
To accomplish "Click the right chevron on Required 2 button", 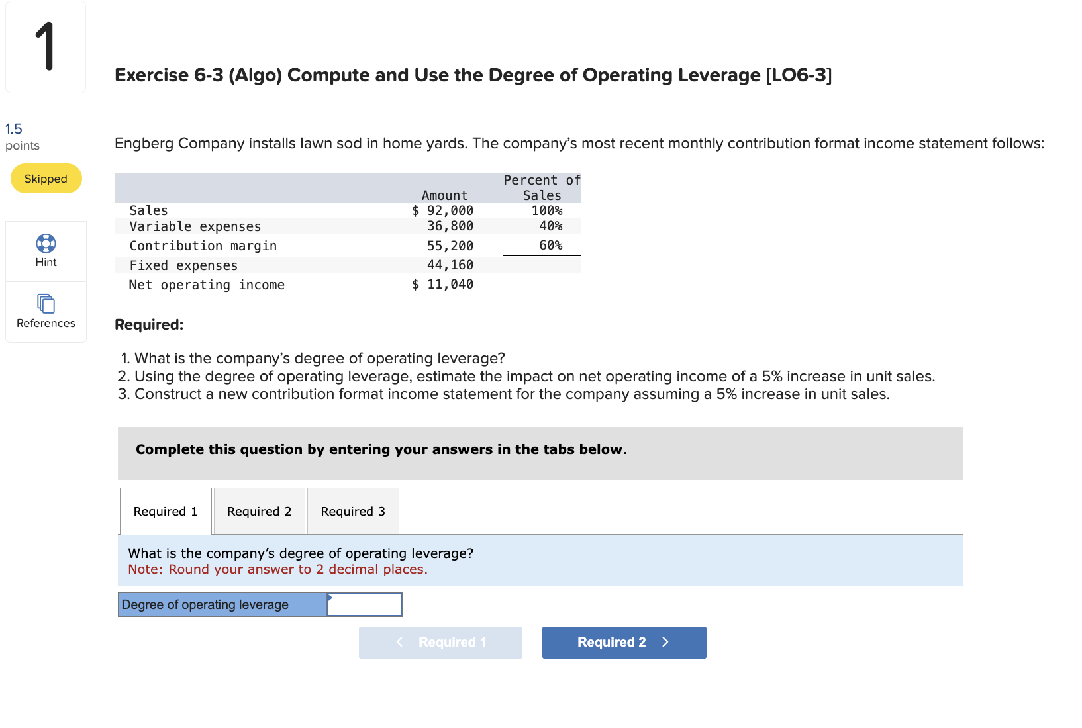I will click(x=665, y=642).
